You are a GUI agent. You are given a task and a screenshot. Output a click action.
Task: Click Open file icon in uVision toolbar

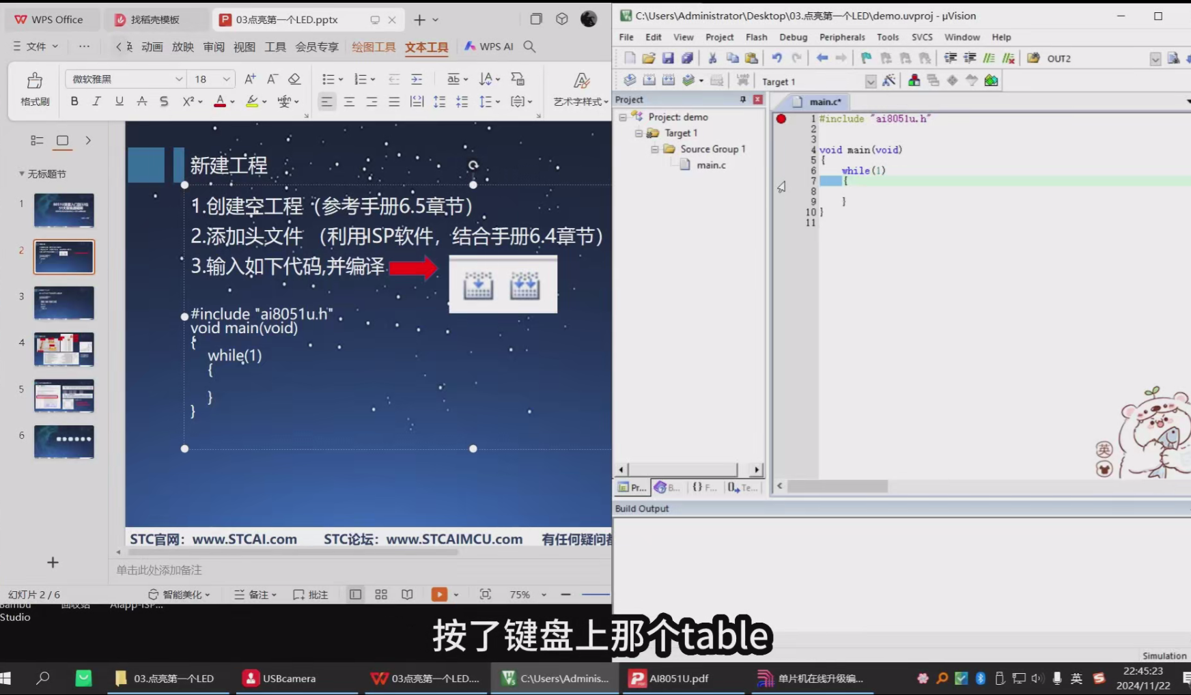649,58
